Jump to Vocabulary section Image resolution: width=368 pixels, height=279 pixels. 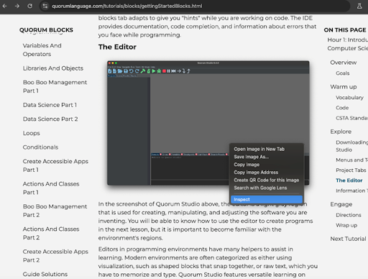pos(349,98)
